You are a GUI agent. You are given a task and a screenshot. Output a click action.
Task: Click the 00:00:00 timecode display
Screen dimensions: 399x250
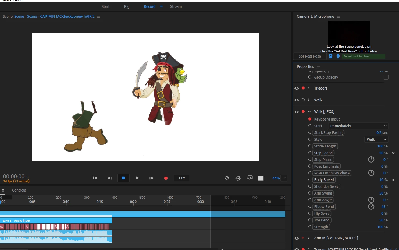click(x=14, y=177)
